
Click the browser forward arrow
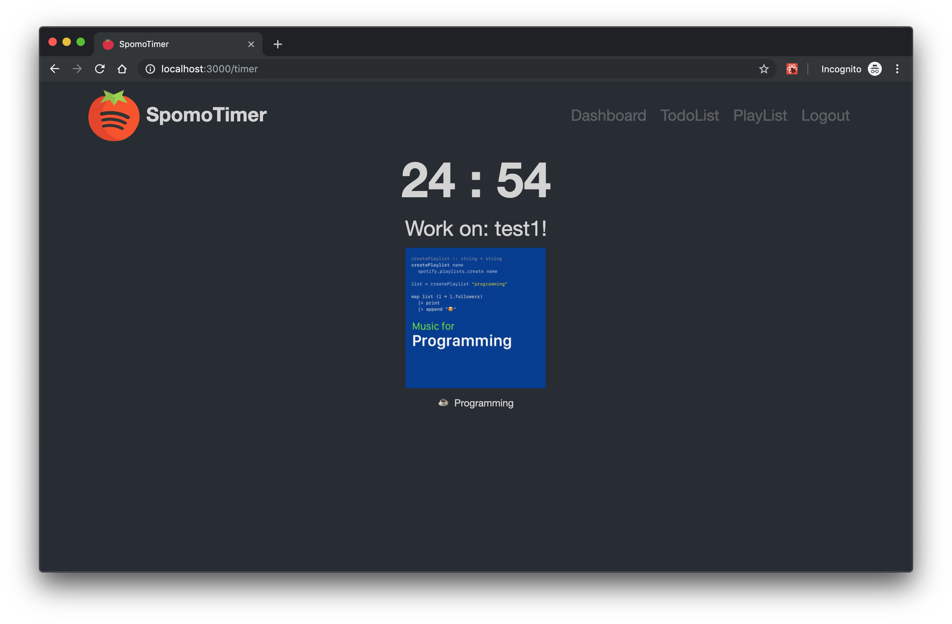[77, 69]
